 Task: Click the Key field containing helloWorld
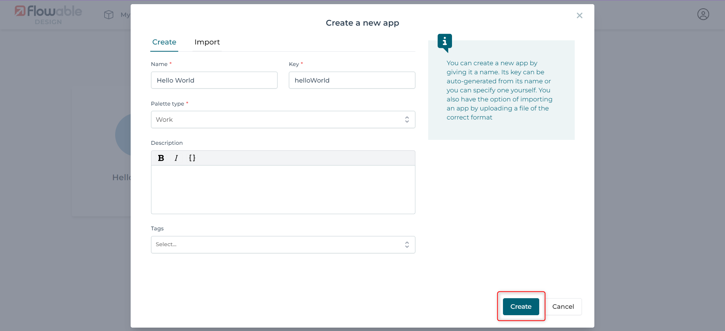click(x=352, y=80)
